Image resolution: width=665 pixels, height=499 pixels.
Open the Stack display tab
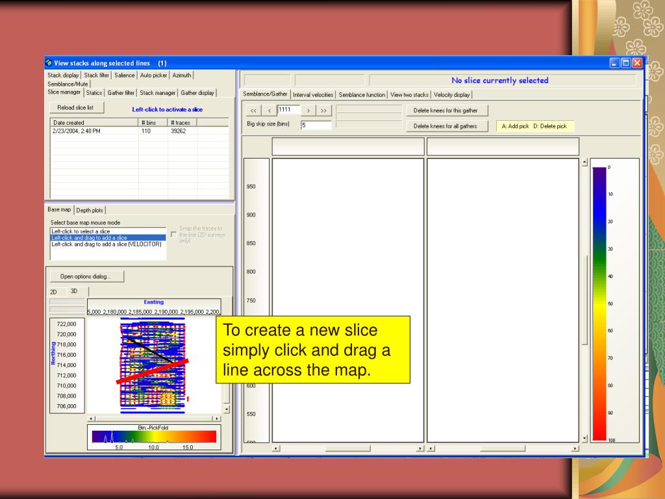click(x=63, y=75)
